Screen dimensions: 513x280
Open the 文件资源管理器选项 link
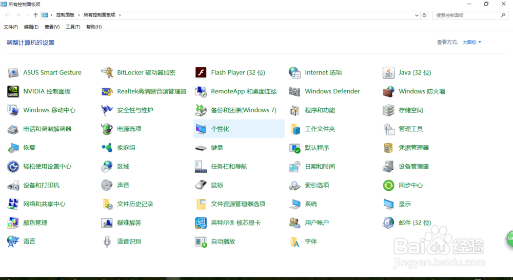[238, 204]
